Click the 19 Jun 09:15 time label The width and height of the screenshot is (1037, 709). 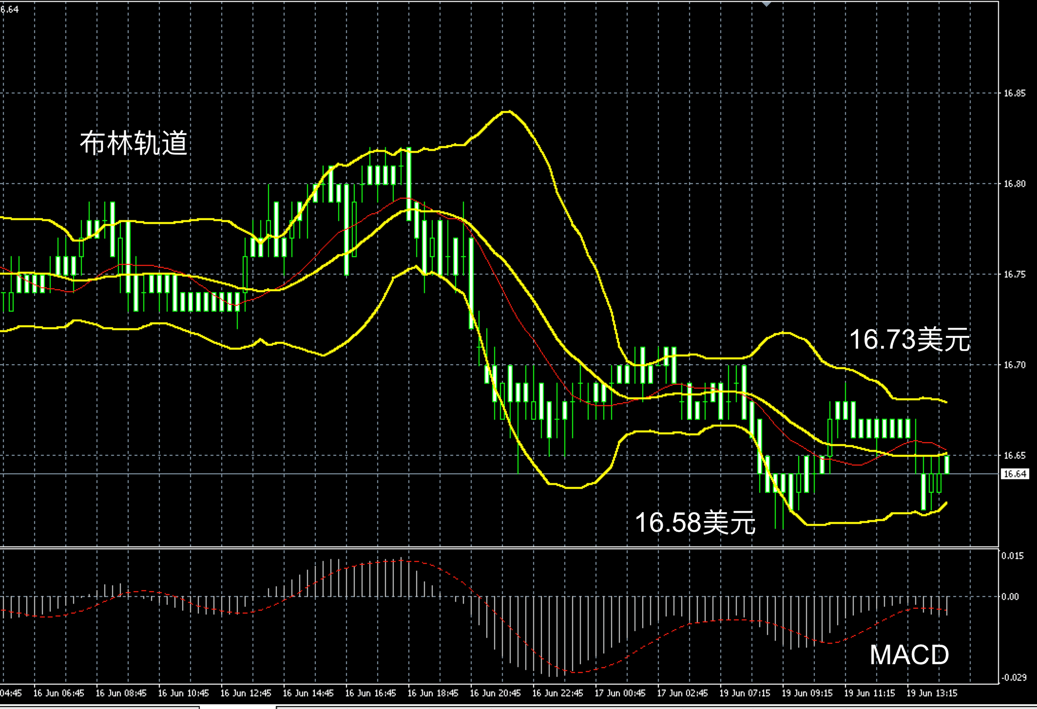click(807, 693)
